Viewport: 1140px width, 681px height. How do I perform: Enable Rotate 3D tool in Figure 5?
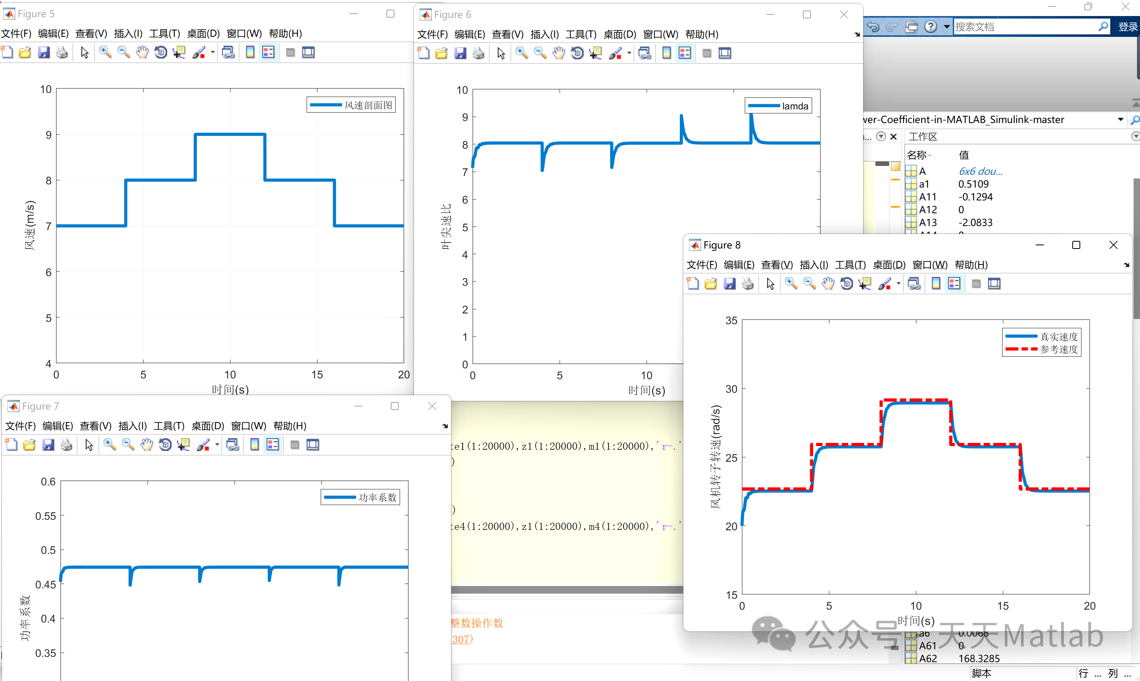coord(161,53)
